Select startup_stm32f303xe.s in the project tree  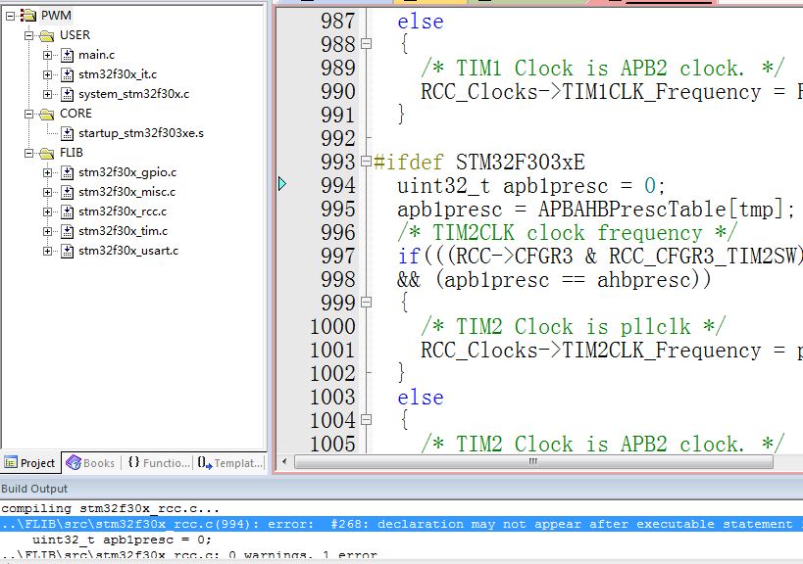[x=141, y=133]
